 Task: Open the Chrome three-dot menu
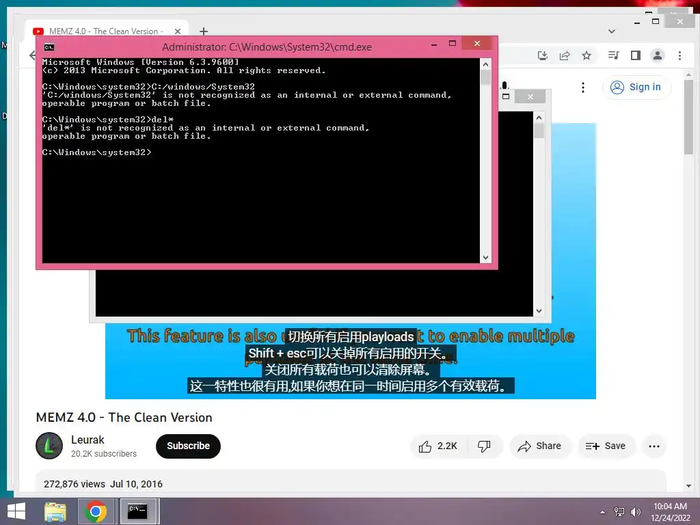(x=679, y=55)
